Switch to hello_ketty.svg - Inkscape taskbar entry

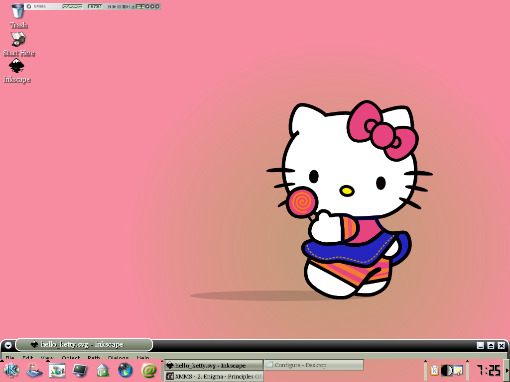click(x=214, y=365)
